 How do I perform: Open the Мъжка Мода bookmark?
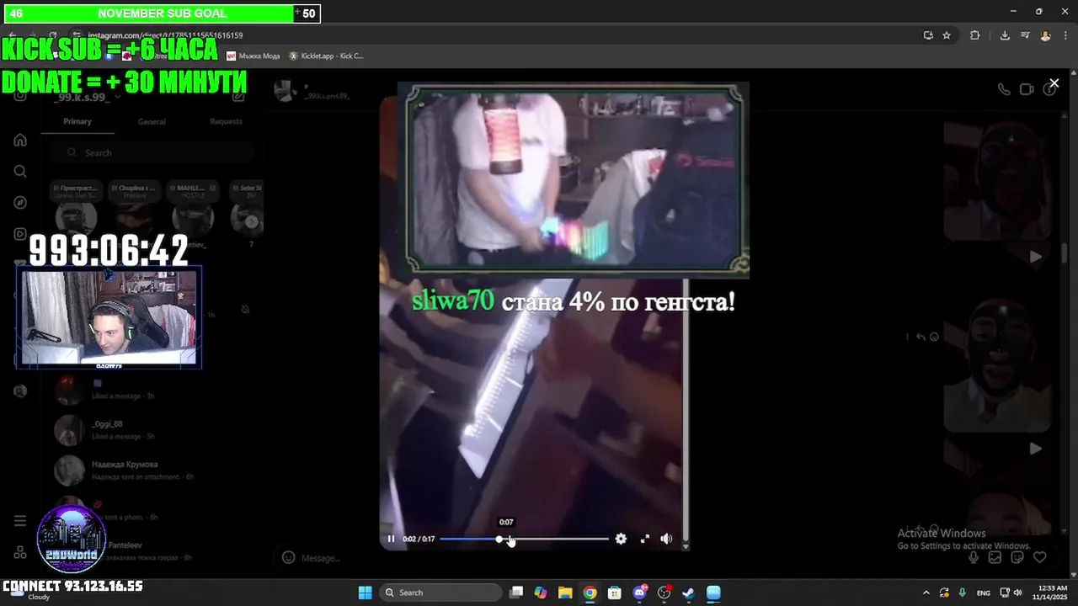pyautogui.click(x=253, y=56)
